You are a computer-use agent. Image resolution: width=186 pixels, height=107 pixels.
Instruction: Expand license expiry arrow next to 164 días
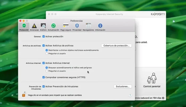(x=163, y=98)
